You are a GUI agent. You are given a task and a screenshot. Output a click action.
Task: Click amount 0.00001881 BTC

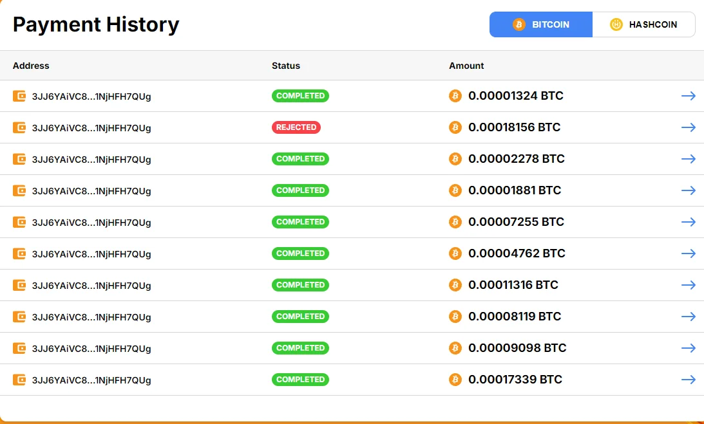point(515,190)
